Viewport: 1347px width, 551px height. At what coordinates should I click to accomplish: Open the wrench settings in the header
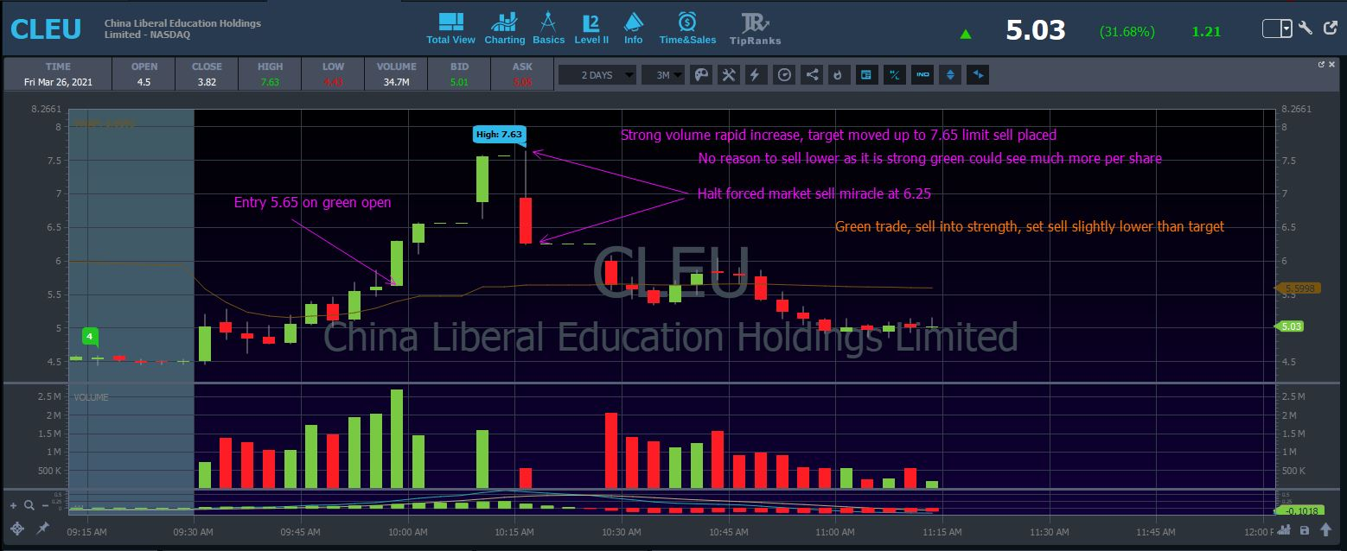pyautogui.click(x=1306, y=28)
